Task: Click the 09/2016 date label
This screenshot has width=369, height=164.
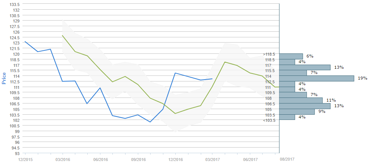Action: click(137, 159)
